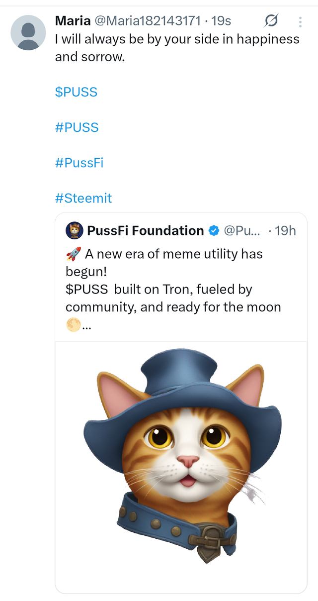Click the rocket emoji in quoted post
Screen dimensions: 318x601
73,254
